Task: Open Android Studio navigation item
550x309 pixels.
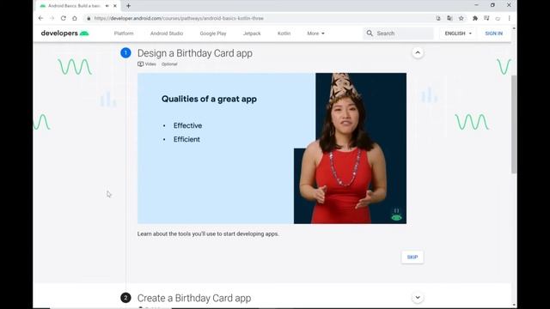Action: click(x=167, y=33)
